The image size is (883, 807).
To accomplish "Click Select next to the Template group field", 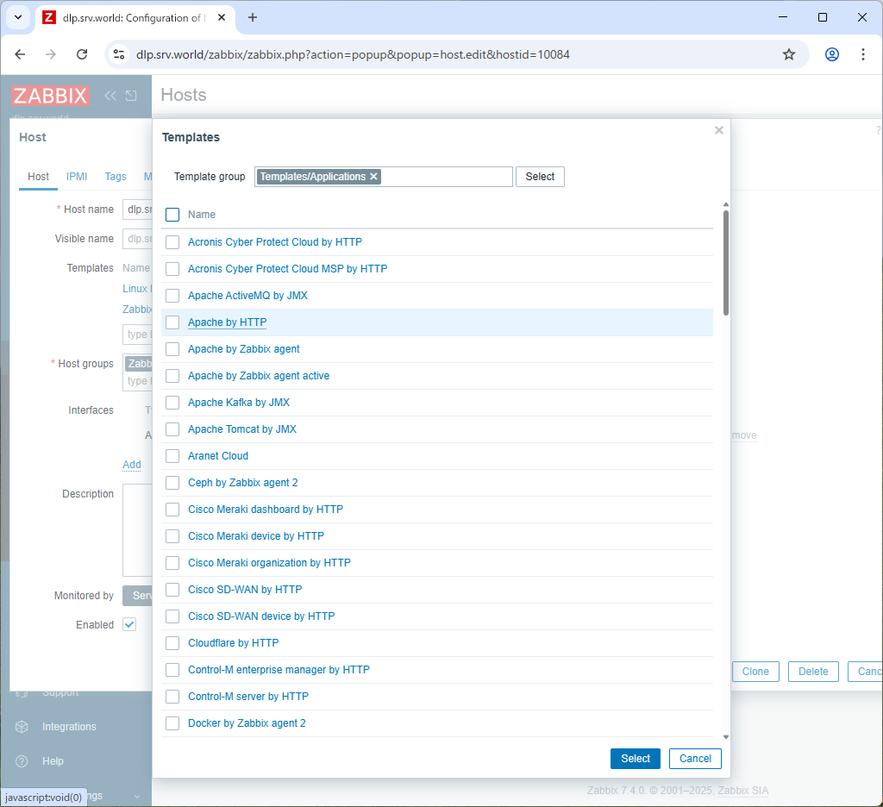I will point(540,177).
